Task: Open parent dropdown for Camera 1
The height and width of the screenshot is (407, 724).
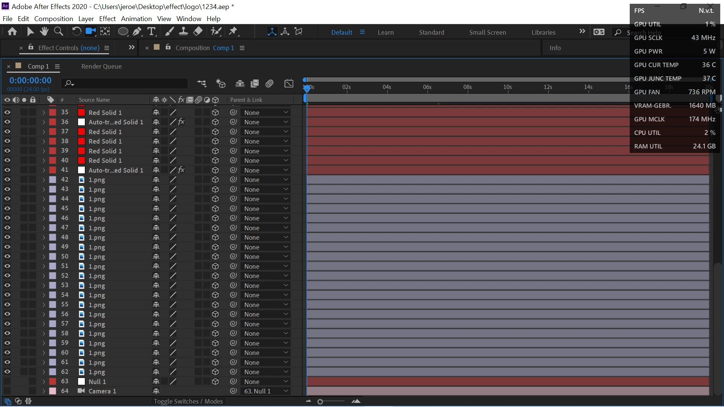Action: [265, 391]
